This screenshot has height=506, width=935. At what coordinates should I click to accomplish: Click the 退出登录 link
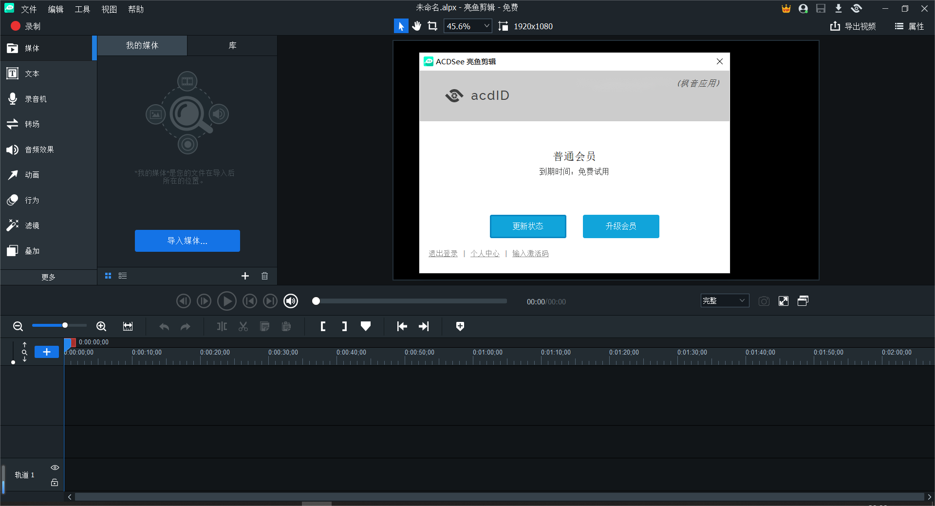tap(443, 253)
